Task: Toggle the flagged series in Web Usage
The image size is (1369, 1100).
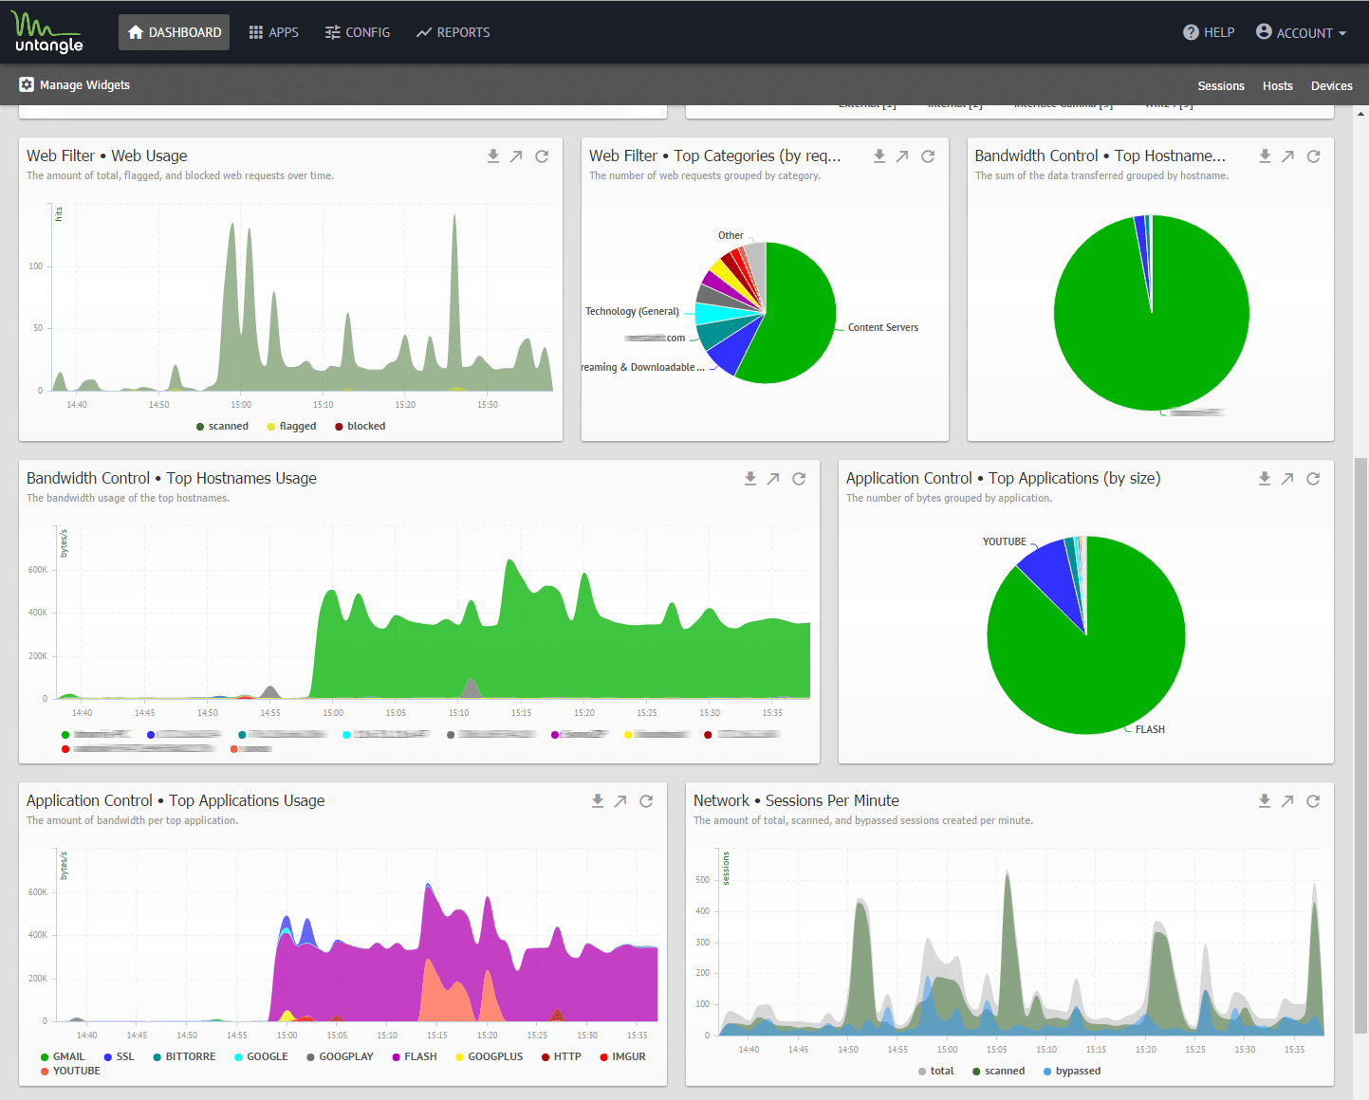Action: pos(291,427)
